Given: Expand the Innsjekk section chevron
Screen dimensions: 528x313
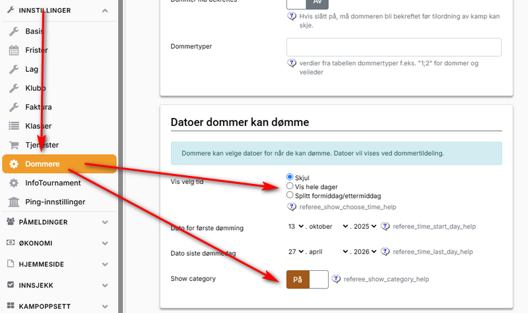Looking at the screenshot, I should click(x=105, y=285).
